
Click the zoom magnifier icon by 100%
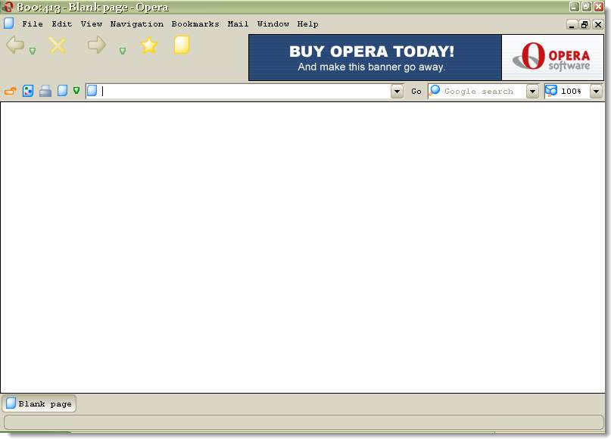click(551, 91)
